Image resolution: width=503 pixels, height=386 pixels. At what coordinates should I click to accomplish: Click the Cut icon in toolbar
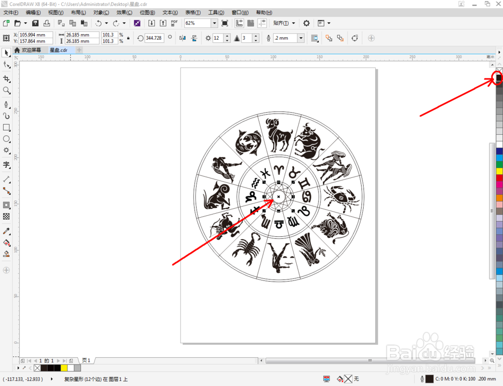[61, 23]
